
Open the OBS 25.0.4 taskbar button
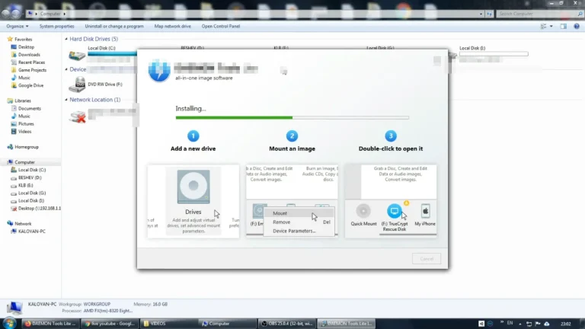[x=287, y=324]
